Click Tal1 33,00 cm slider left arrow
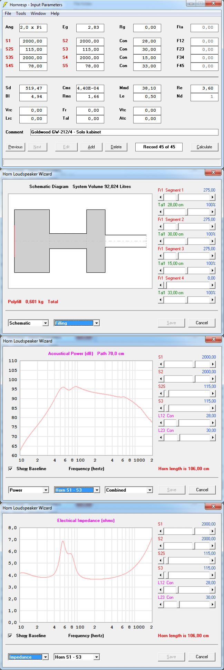 click(161, 300)
